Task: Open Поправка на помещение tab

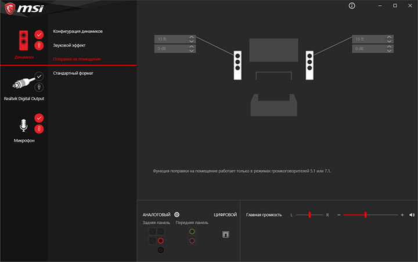Action: 77,59
